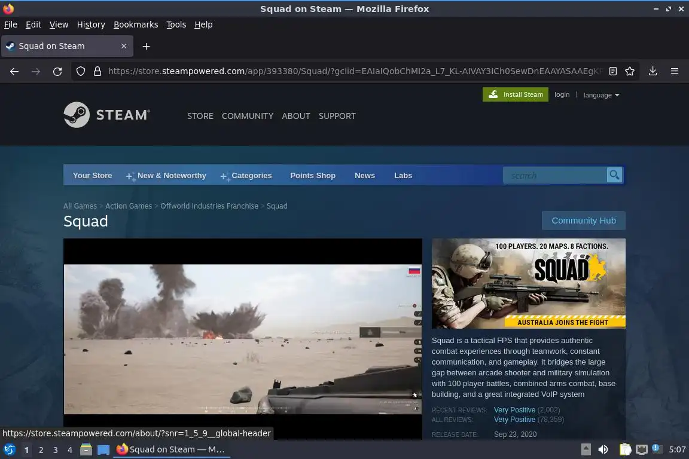
Task: Open Firefox hamburger application menu
Action: point(675,71)
